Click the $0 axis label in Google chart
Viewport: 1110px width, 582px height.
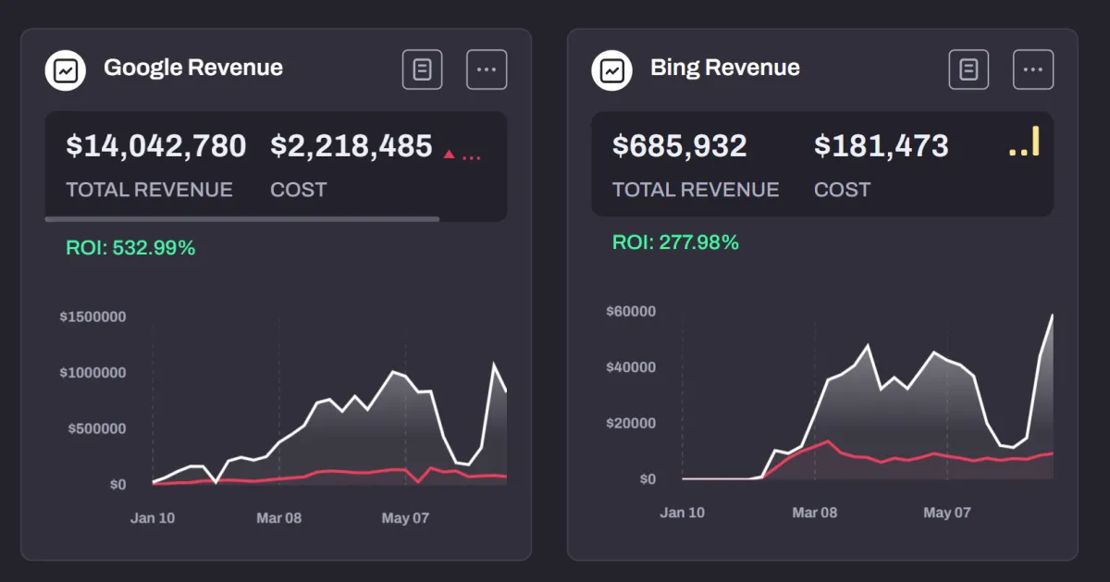click(x=117, y=485)
